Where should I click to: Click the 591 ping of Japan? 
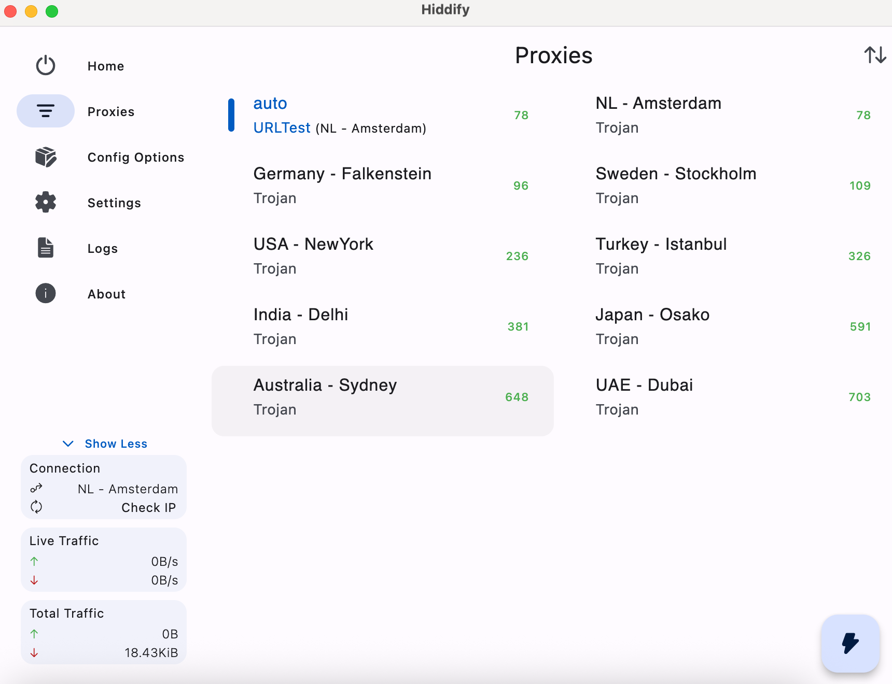[860, 326]
